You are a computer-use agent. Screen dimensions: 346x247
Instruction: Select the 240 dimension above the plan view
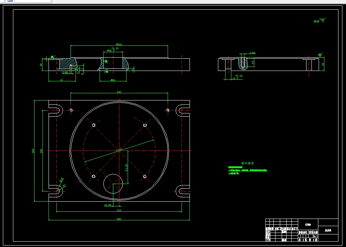point(119,92)
